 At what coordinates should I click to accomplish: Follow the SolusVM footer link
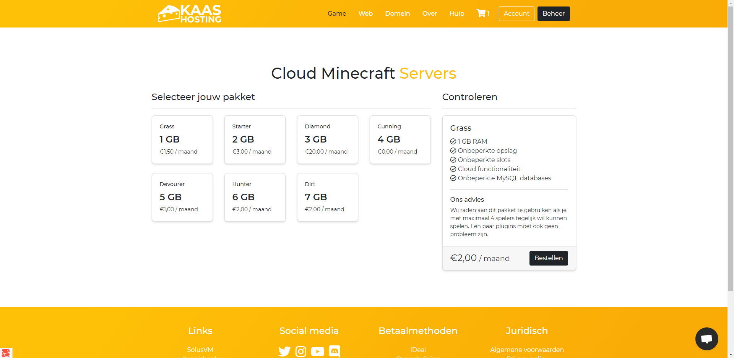200,350
